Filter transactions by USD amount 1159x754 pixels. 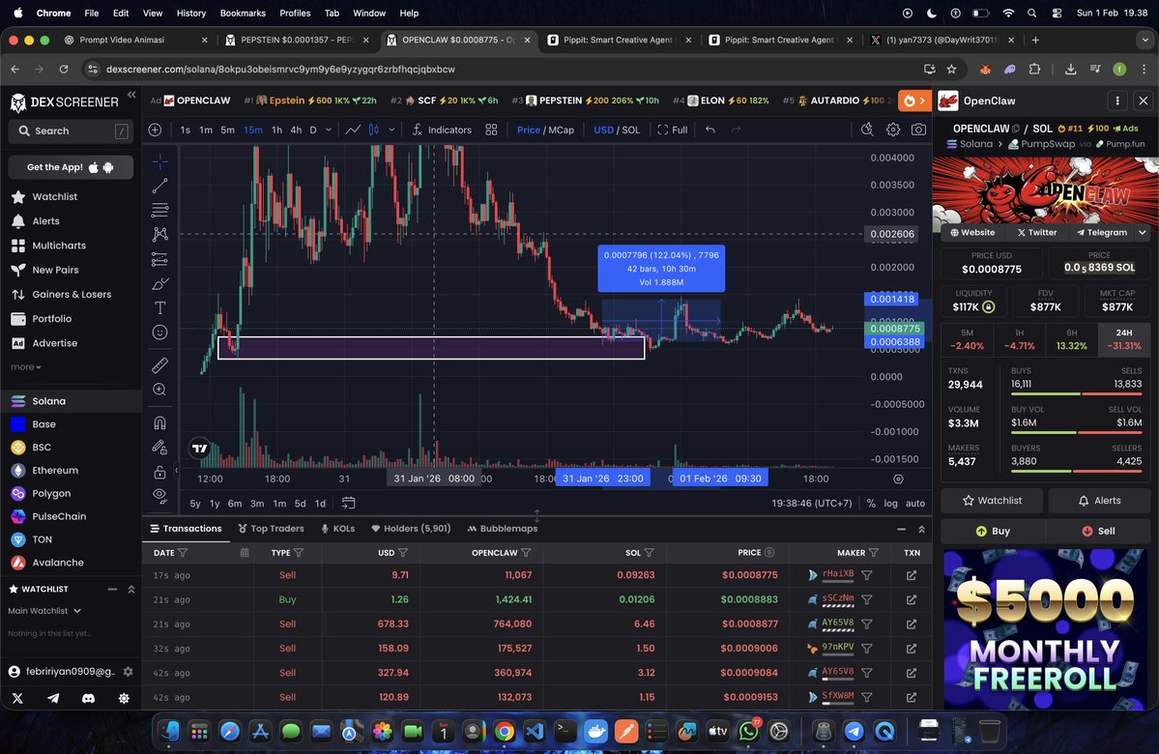(x=403, y=553)
